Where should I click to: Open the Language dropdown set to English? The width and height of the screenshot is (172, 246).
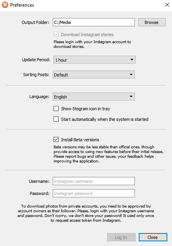pos(94,97)
